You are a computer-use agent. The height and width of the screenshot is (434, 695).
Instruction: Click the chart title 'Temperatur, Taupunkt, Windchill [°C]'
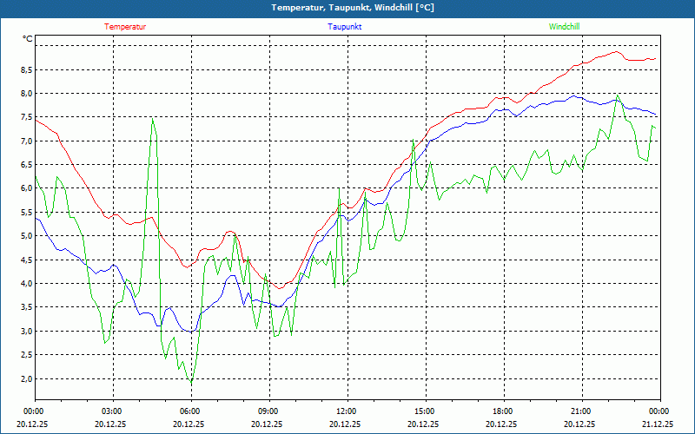pyautogui.click(x=353, y=8)
